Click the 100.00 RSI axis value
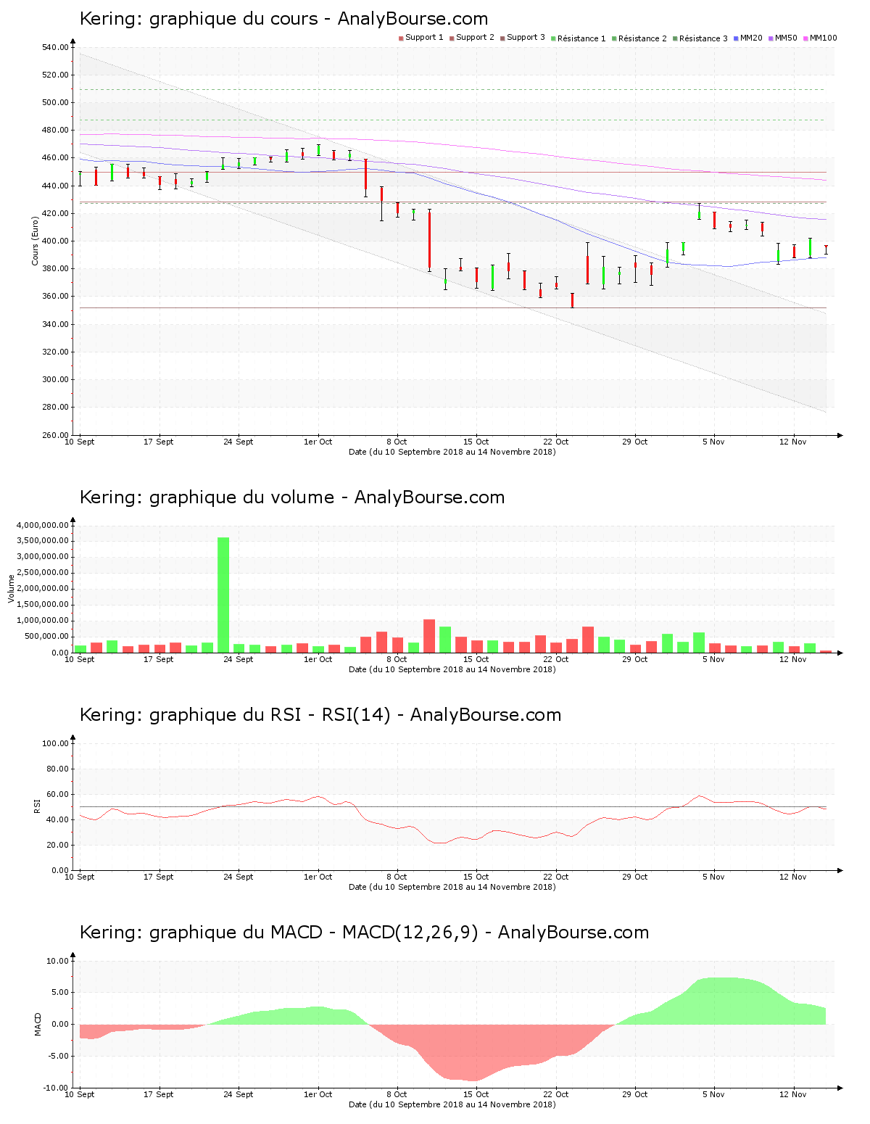870x1124 pixels. pyautogui.click(x=55, y=743)
